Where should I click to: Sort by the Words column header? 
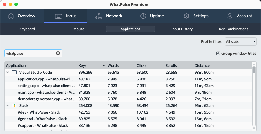pos(121,65)
